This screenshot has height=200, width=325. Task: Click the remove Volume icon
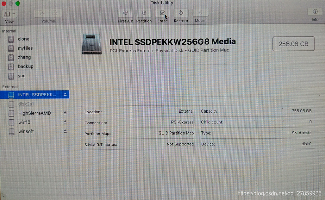pyautogui.click(x=55, y=13)
